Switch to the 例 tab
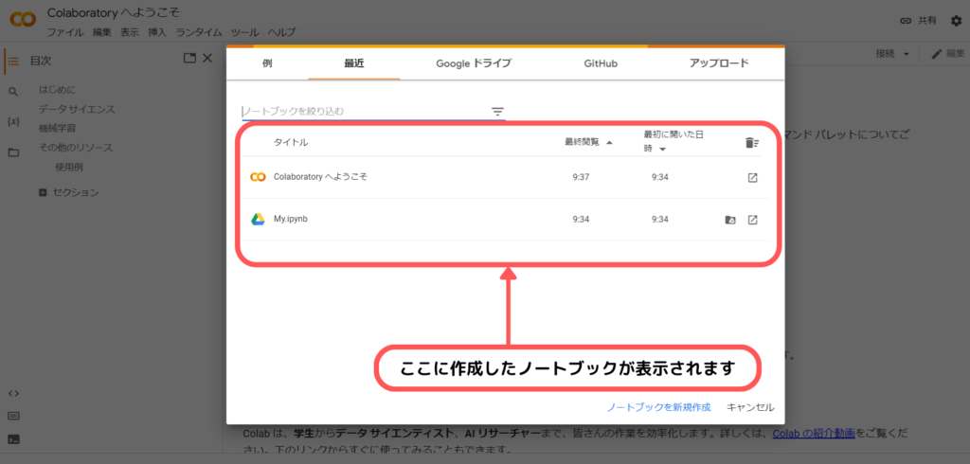Image resolution: width=970 pixels, height=464 pixels. click(267, 63)
